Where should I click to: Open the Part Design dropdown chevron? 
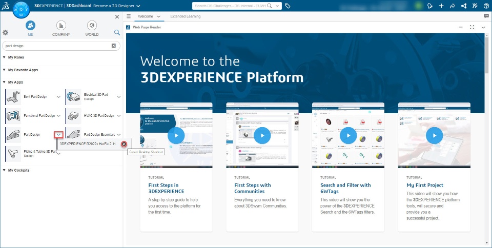(58, 134)
